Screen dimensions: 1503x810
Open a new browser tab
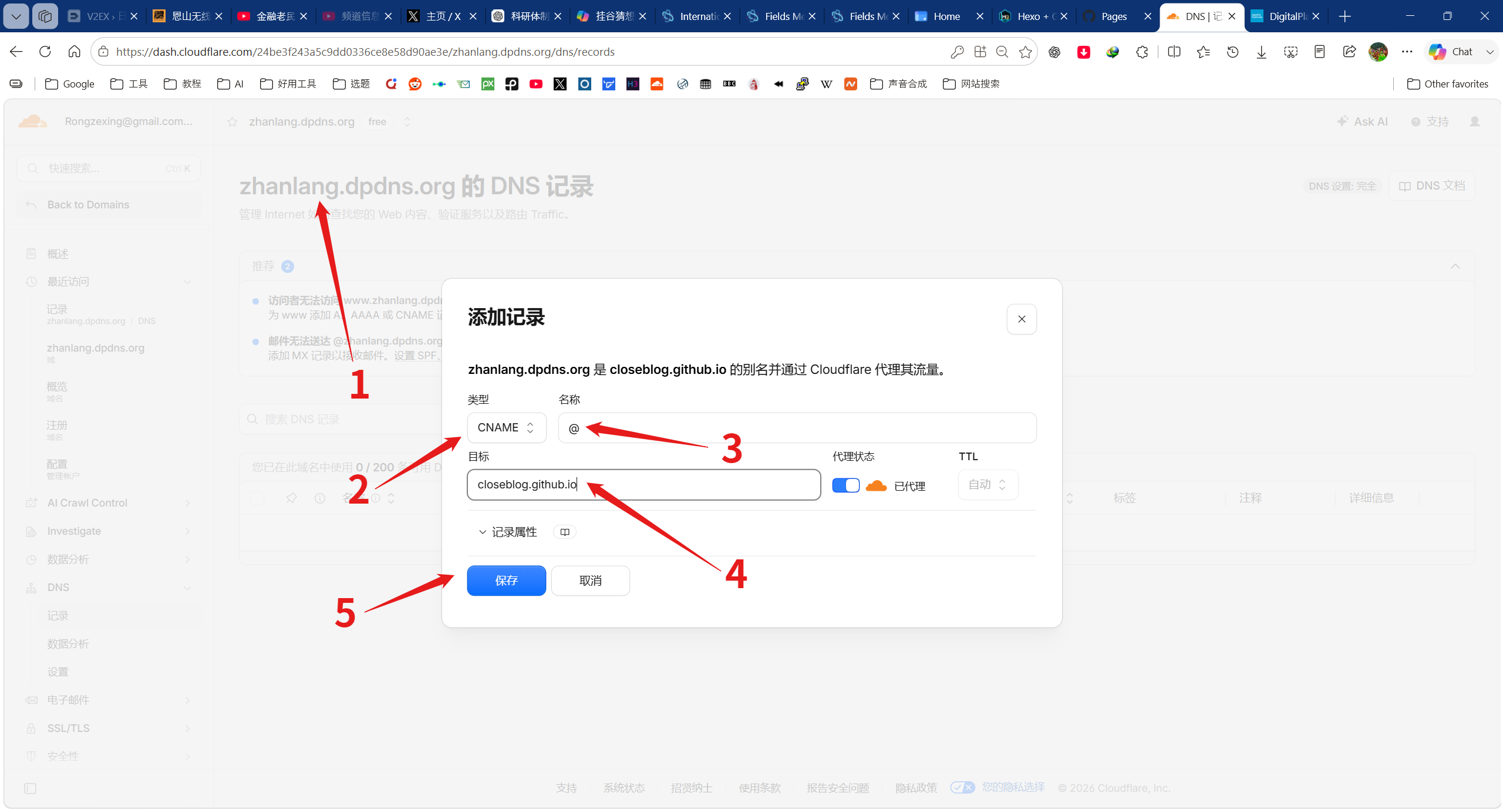pos(1345,16)
